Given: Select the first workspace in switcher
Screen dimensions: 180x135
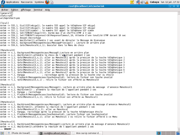Looking at the screenshot, I should (159, 133).
